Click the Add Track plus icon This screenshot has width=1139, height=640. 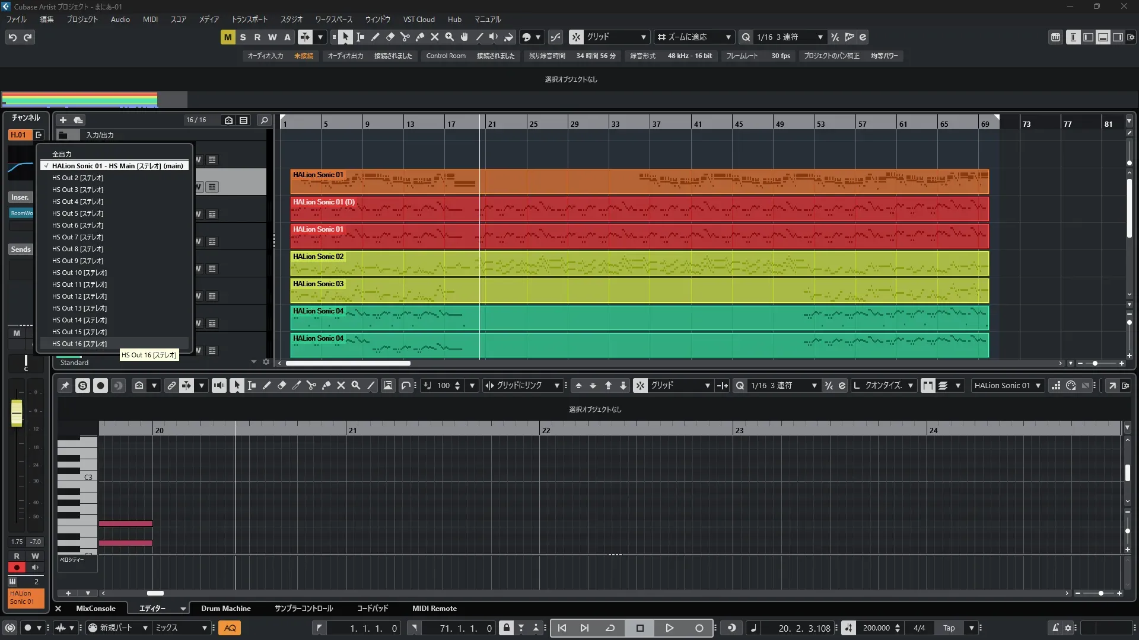click(63, 120)
